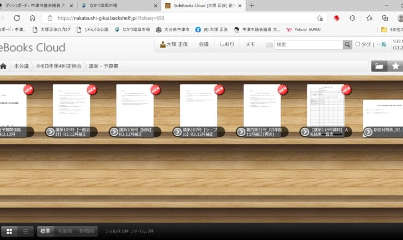Open 議第107号【ケーブル】 document thumbnail
Image resolution: width=403 pixels, height=240 pixels.
coord(198,105)
